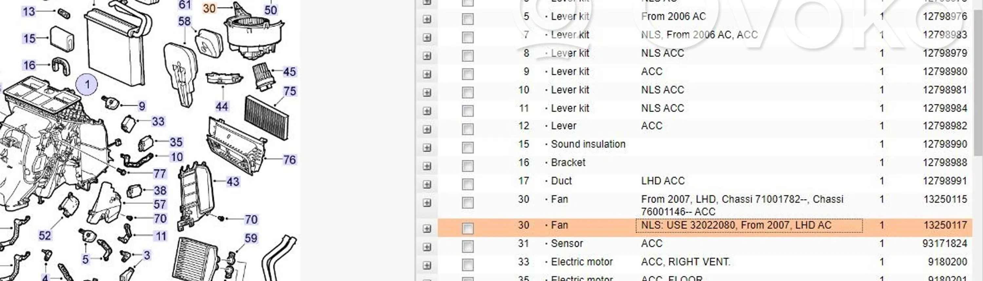Select callout 76 beside the vent housing
The width and height of the screenshot is (983, 281).
(x=289, y=159)
